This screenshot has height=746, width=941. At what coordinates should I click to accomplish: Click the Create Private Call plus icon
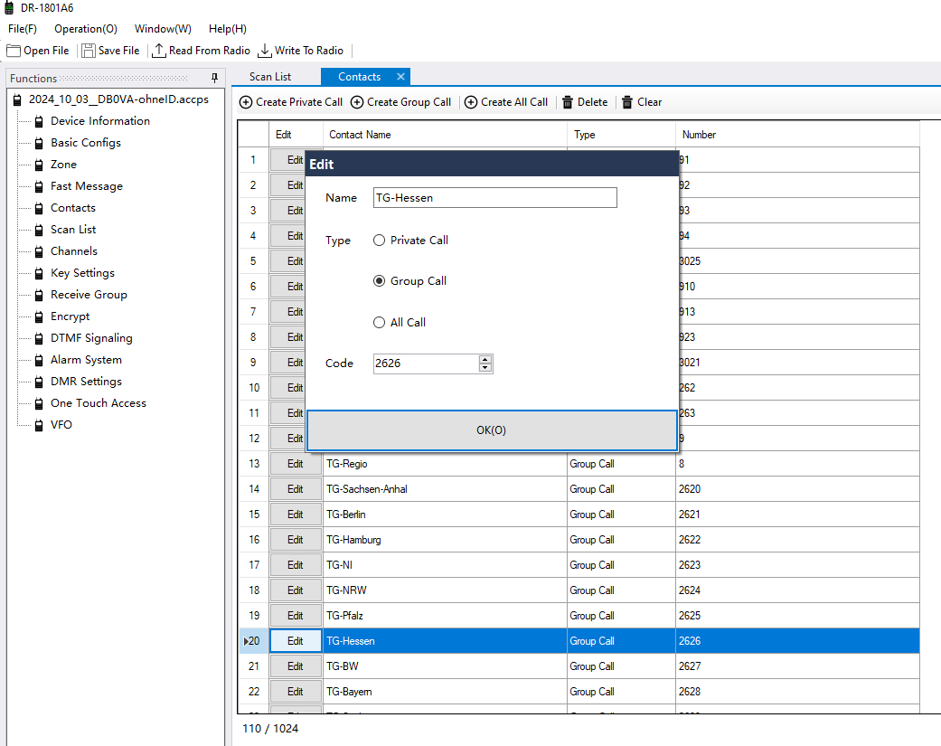click(x=246, y=102)
